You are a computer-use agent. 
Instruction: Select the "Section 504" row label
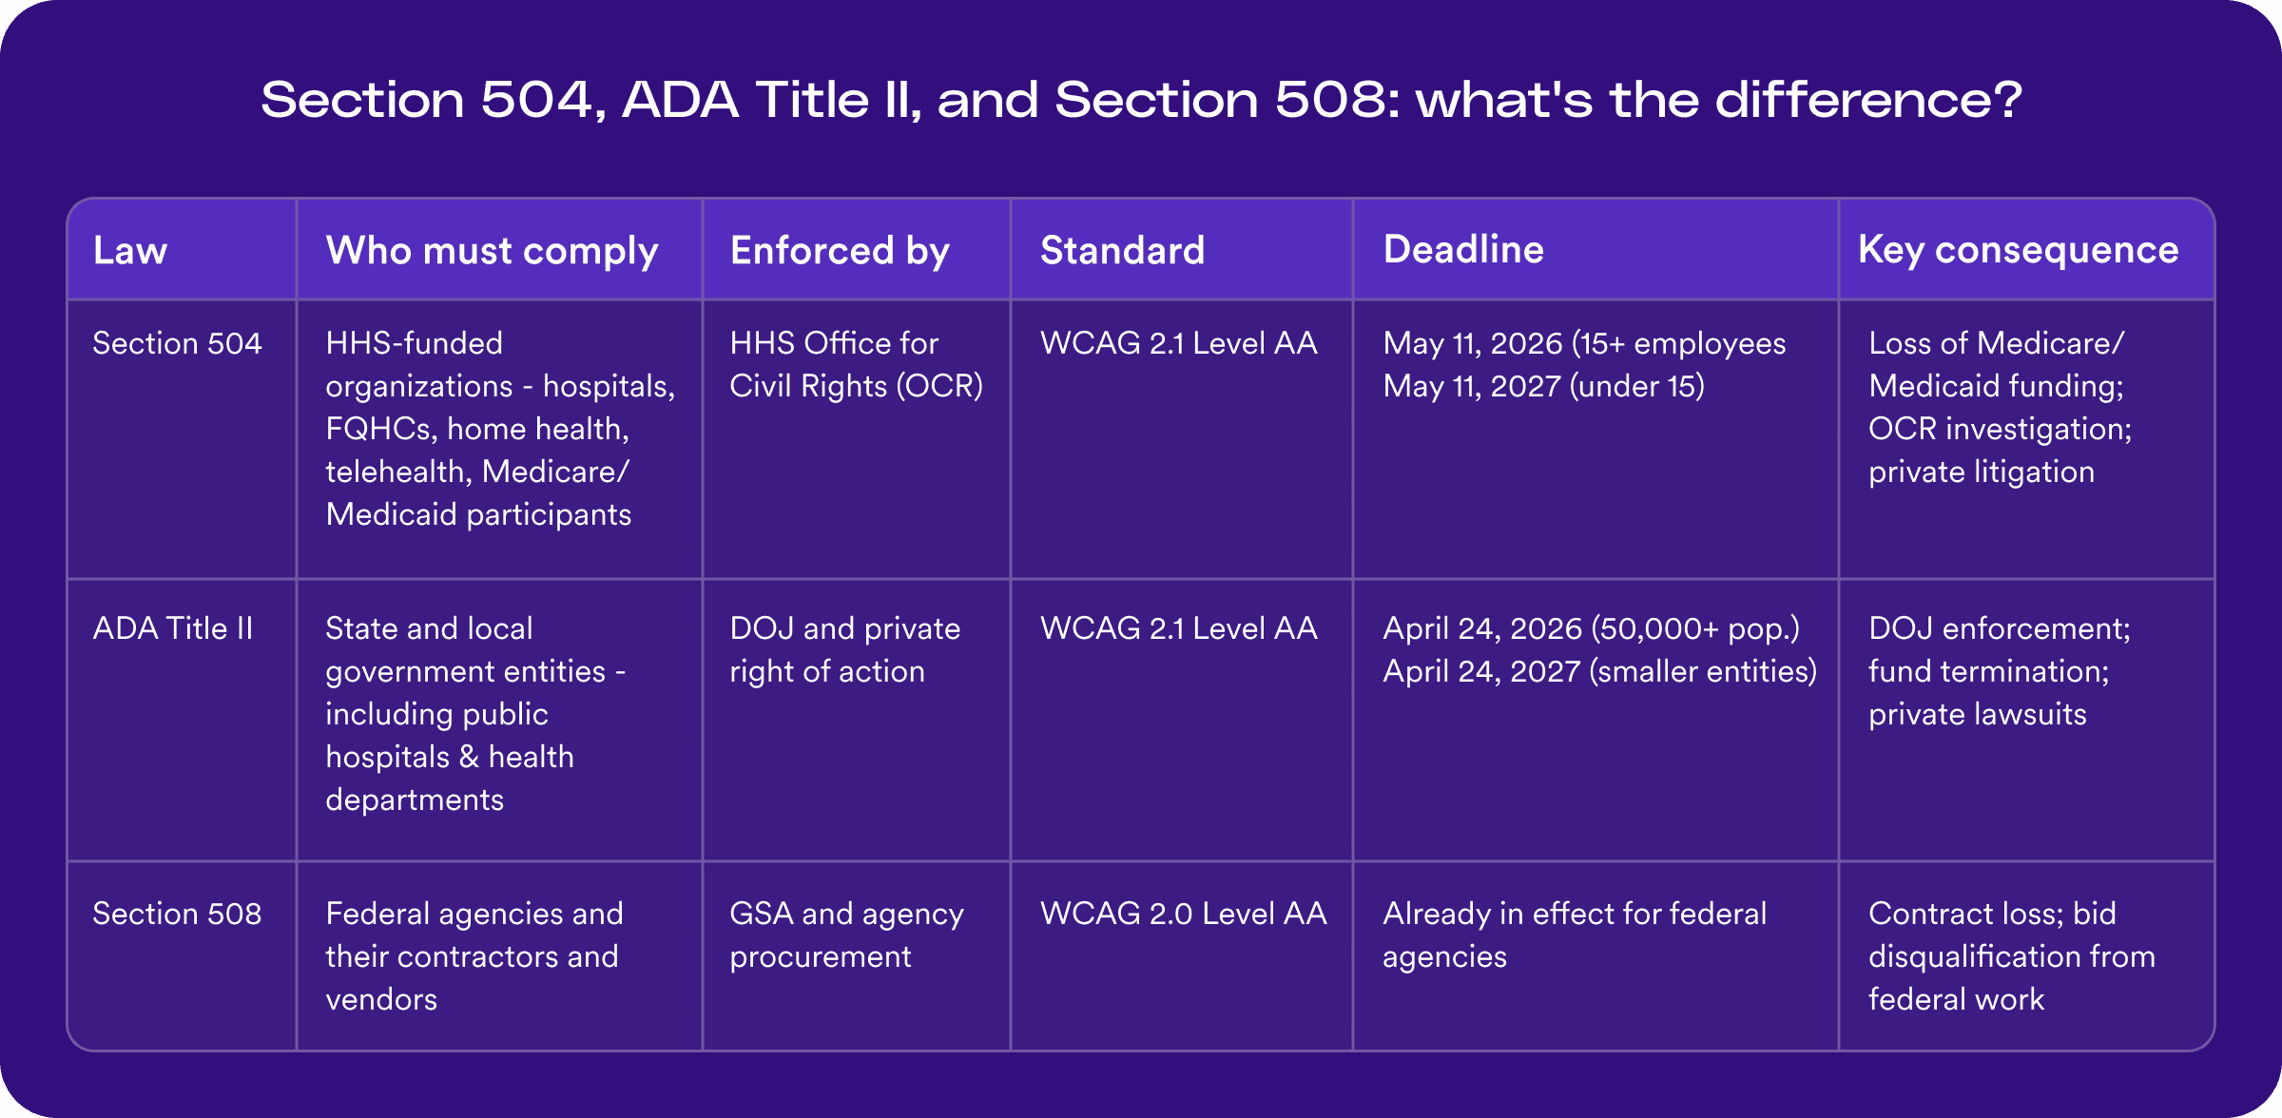tap(177, 343)
